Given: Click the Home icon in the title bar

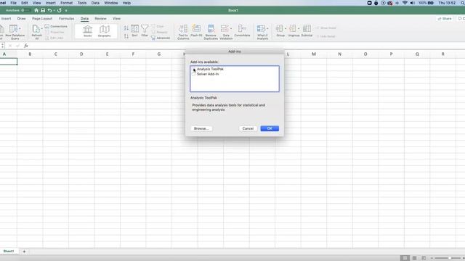Looking at the screenshot, I should [36, 10].
